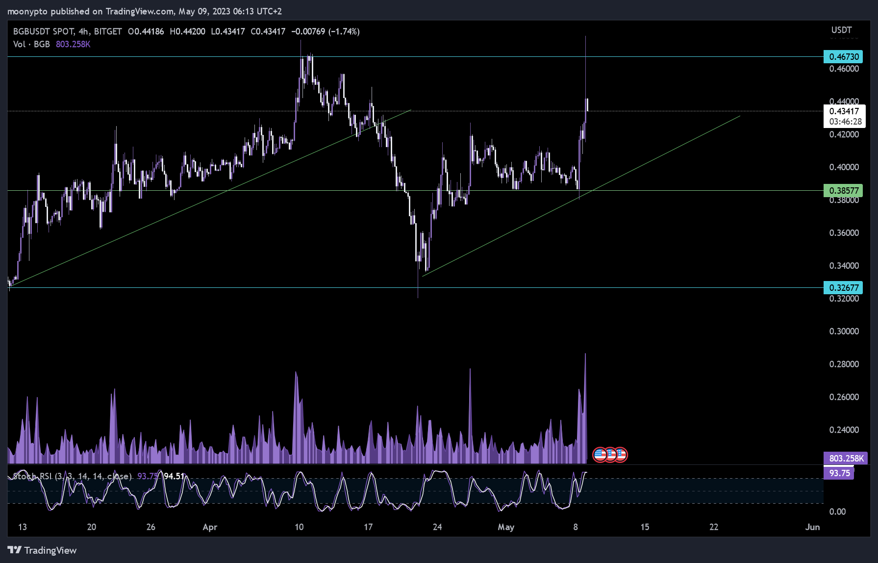Screen dimensions: 878x563
Task: Select the BGBUSDT SPOT, 4h, BITGET symbol title
Action: 68,31
